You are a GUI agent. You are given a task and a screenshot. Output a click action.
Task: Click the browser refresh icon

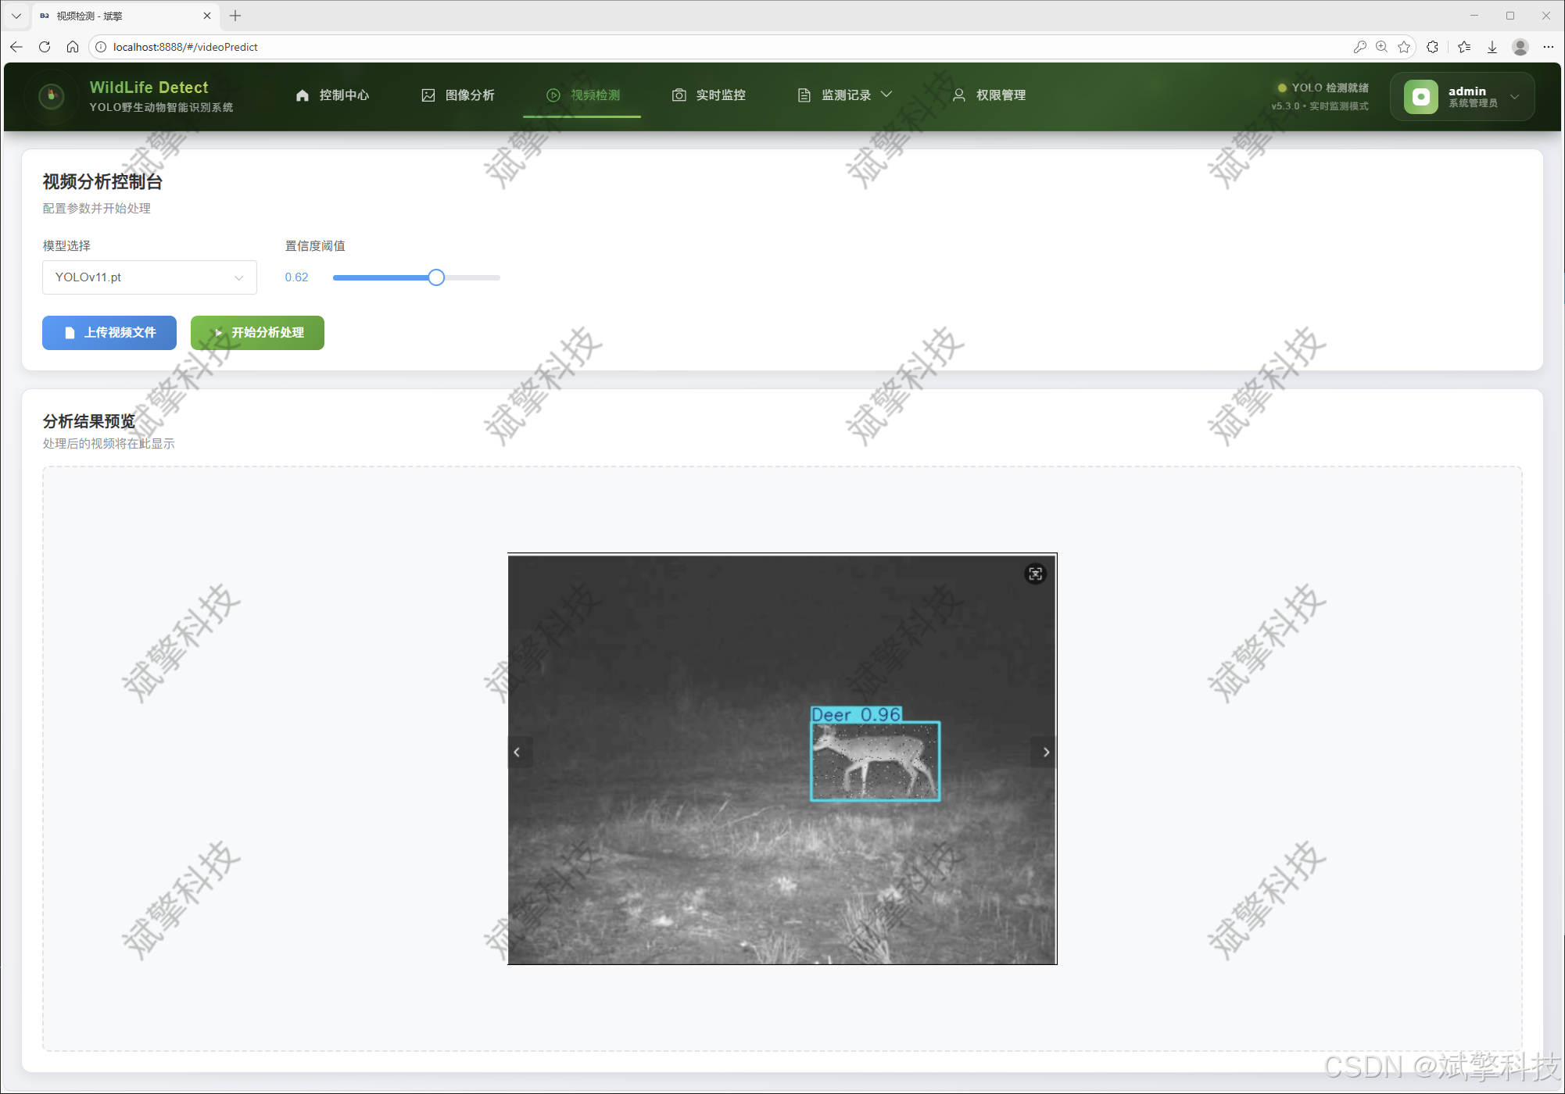(45, 47)
